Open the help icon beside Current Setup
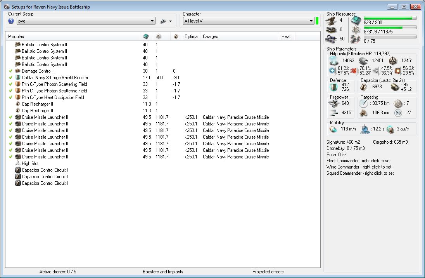Screen dimensions: 425x278 11,21
